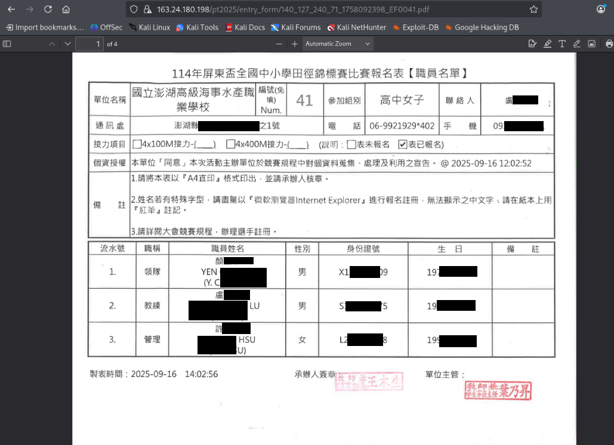Zoom in on the PDF document
The height and width of the screenshot is (445, 614).
(x=295, y=44)
